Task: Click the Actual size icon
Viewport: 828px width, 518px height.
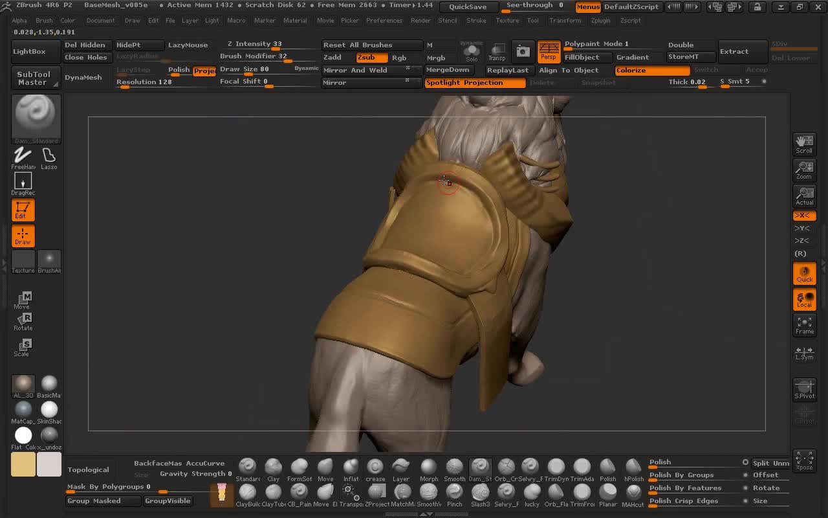Action: click(804, 196)
